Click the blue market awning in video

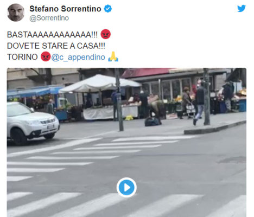[35, 91]
